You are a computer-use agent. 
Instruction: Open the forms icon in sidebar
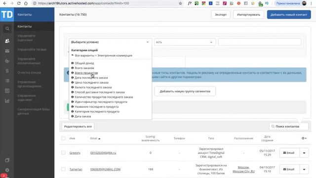coord(7,91)
